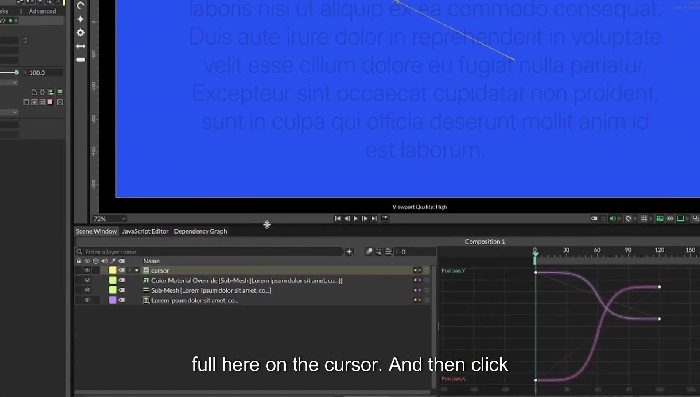Click the sparkle selection filter icon
The width and height of the screenshot is (700, 397).
click(x=379, y=252)
